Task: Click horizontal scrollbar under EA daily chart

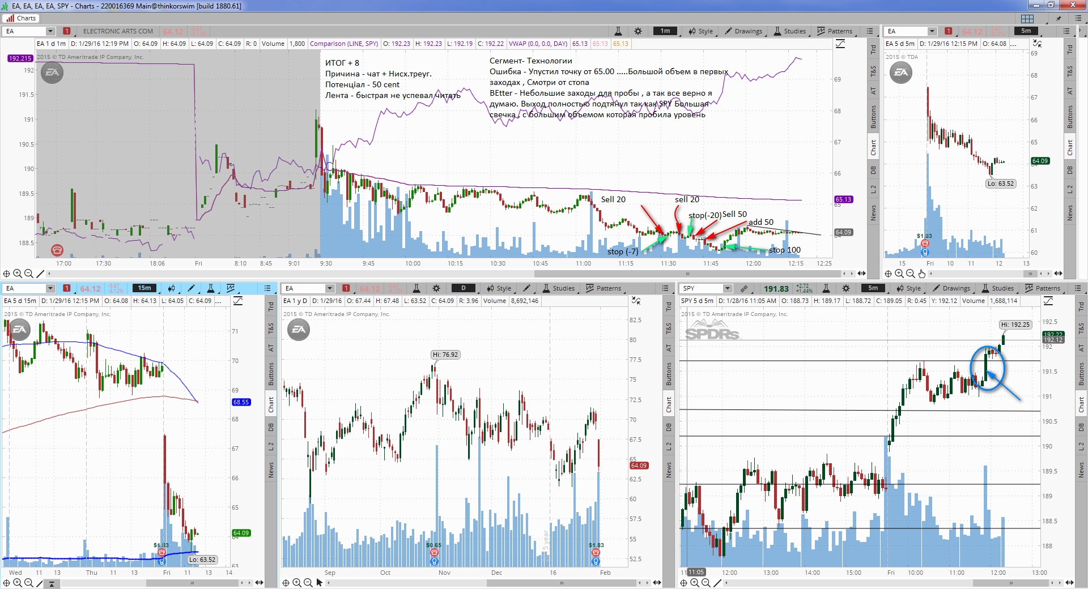Action: coord(561,582)
